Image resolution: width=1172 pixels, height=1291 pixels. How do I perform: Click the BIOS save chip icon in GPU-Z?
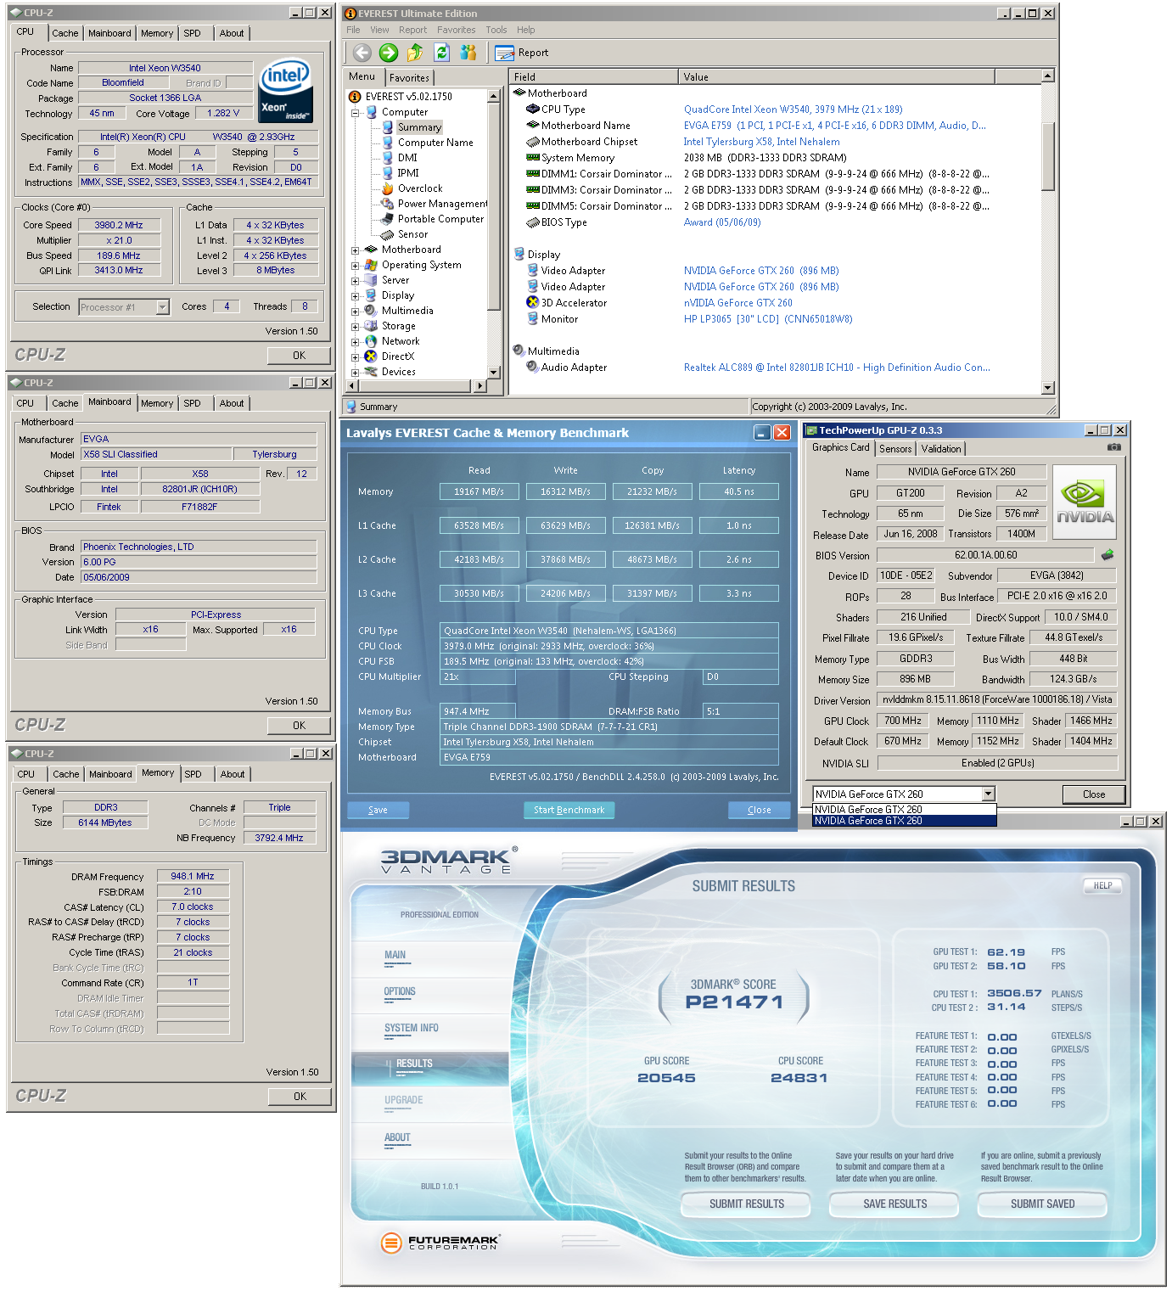pos(1108,555)
